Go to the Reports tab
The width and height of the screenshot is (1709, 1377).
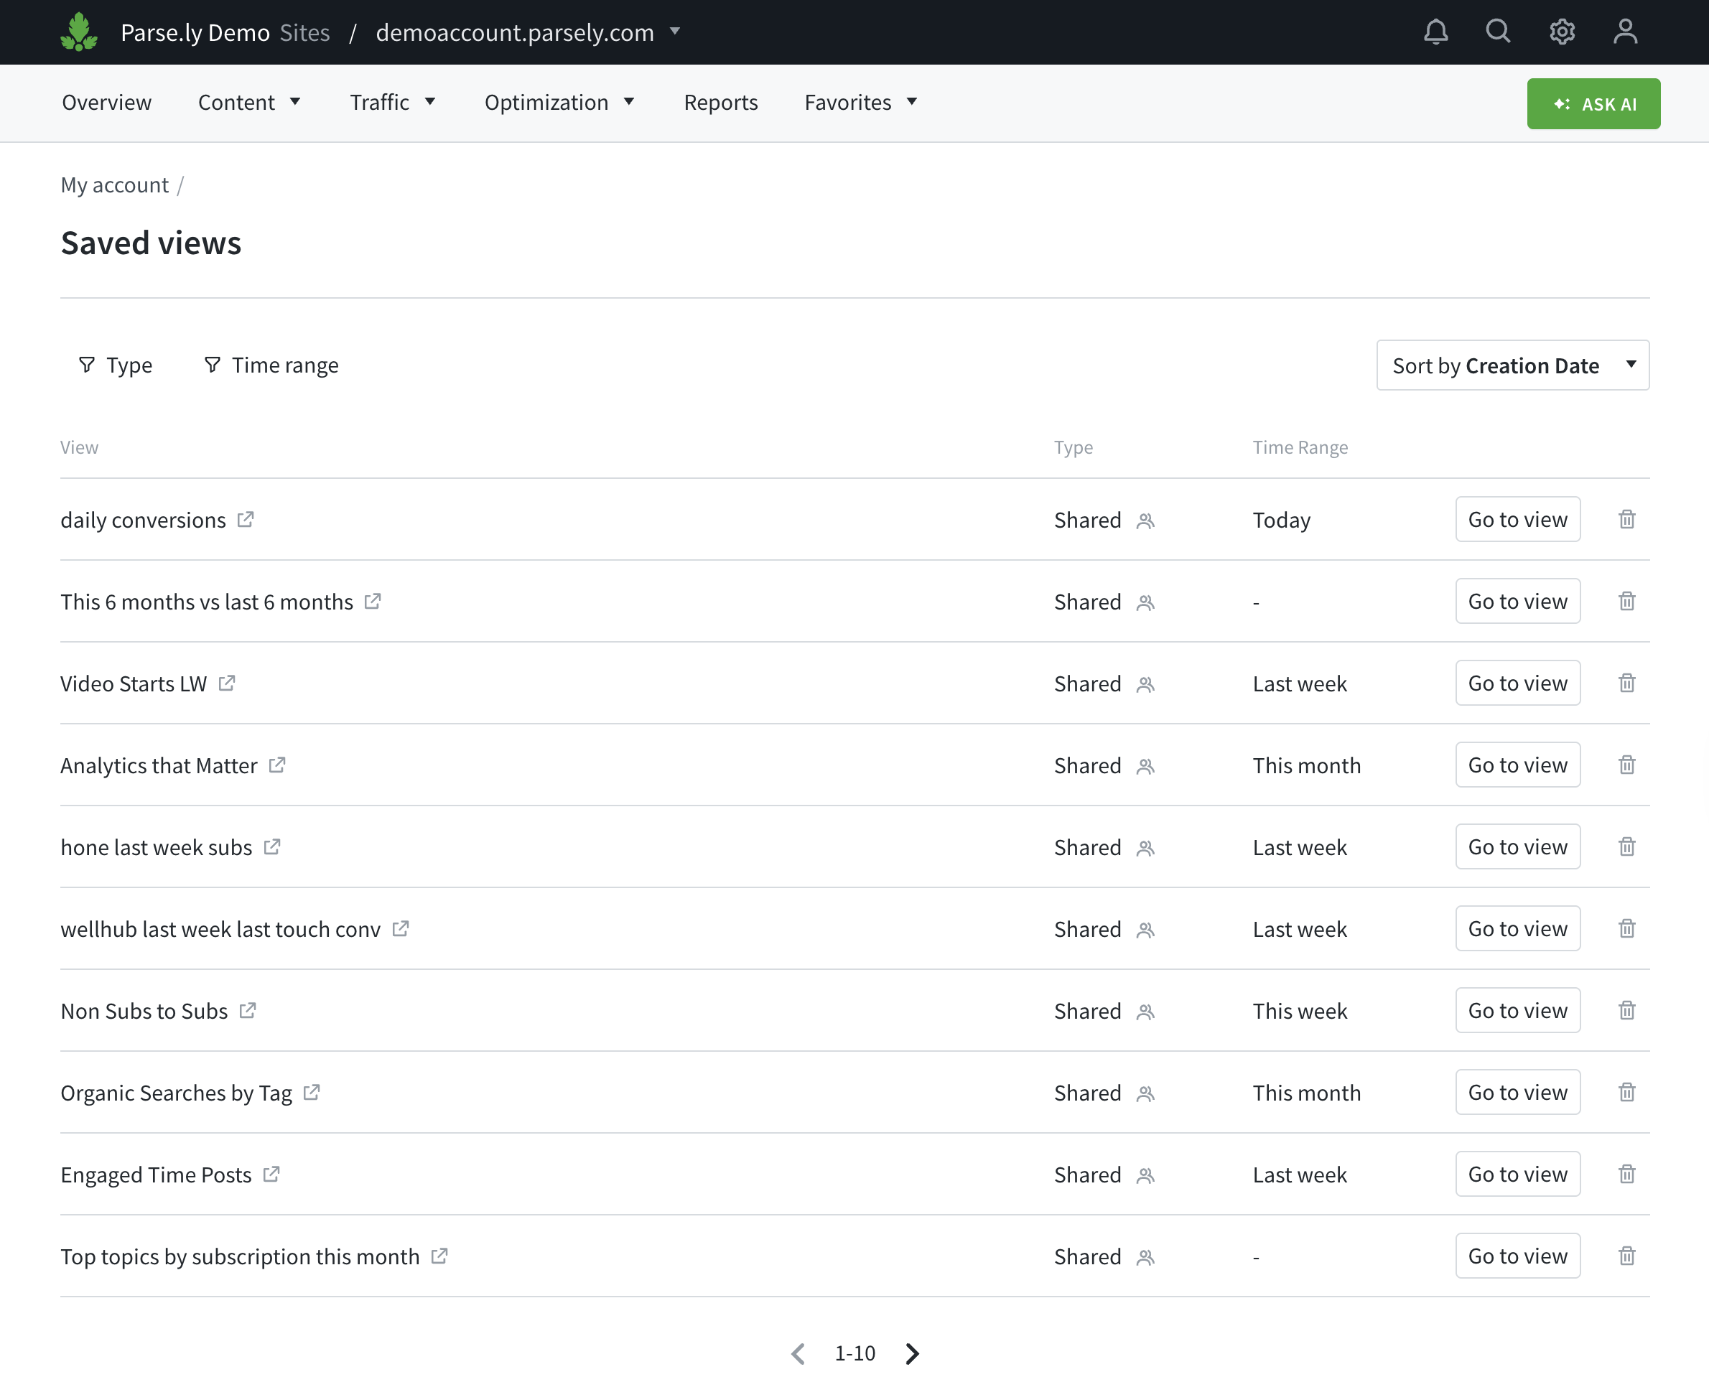(x=720, y=103)
